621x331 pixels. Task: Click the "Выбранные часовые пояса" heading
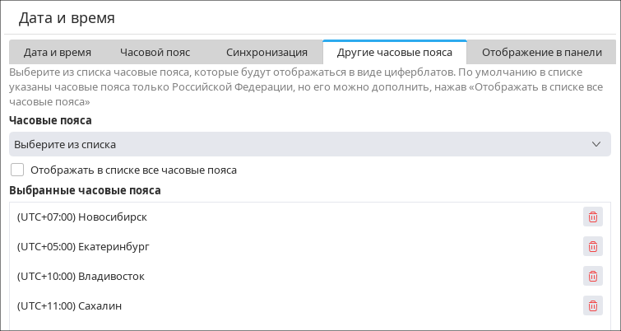tap(85, 190)
